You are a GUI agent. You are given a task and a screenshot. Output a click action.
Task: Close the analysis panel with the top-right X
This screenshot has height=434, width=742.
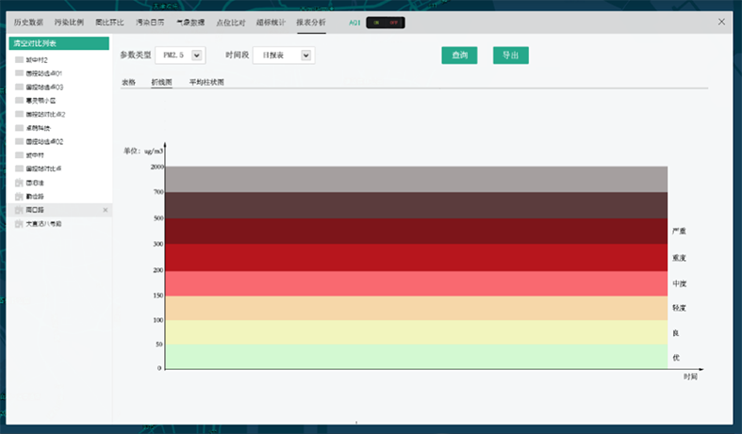tap(721, 22)
